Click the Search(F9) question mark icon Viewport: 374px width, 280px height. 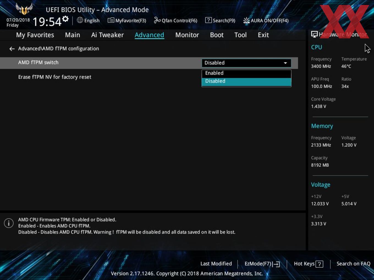coord(208,20)
